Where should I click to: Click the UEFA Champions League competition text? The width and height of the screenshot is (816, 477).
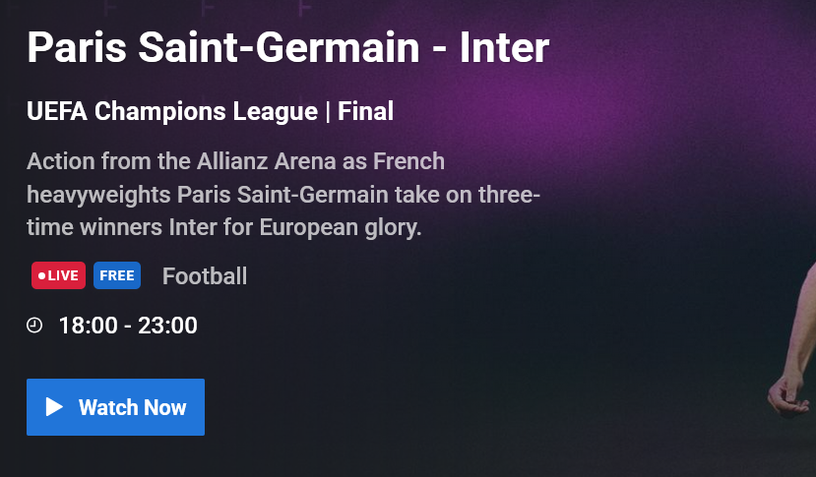(172, 111)
